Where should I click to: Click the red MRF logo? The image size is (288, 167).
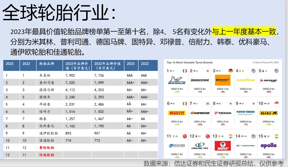point(223,146)
